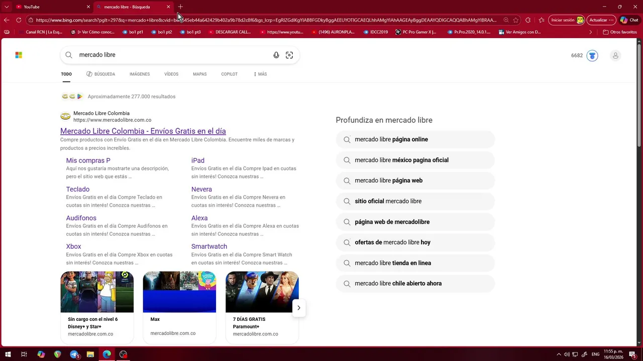Open the Max card thumbnail

pyautogui.click(x=179, y=292)
